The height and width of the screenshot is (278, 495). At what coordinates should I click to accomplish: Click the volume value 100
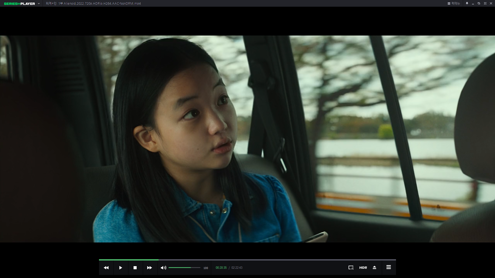click(206, 268)
